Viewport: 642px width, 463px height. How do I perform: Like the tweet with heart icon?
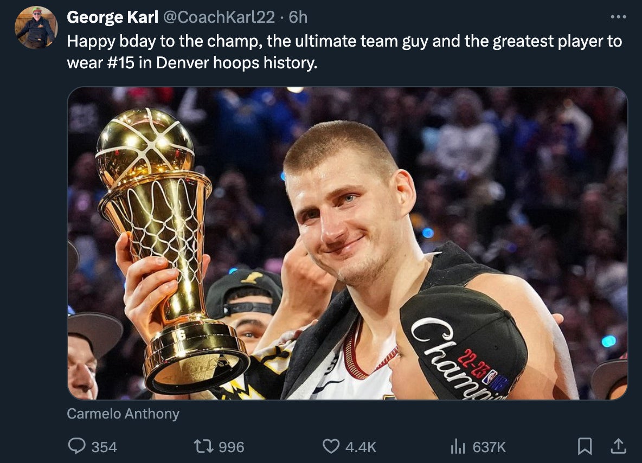[x=331, y=446]
